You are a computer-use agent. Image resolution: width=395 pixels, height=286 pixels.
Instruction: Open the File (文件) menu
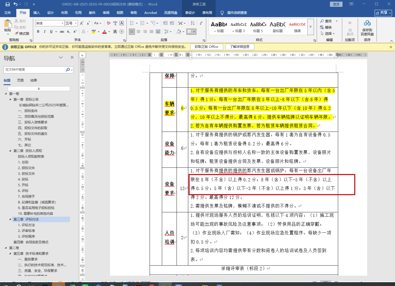(8, 13)
